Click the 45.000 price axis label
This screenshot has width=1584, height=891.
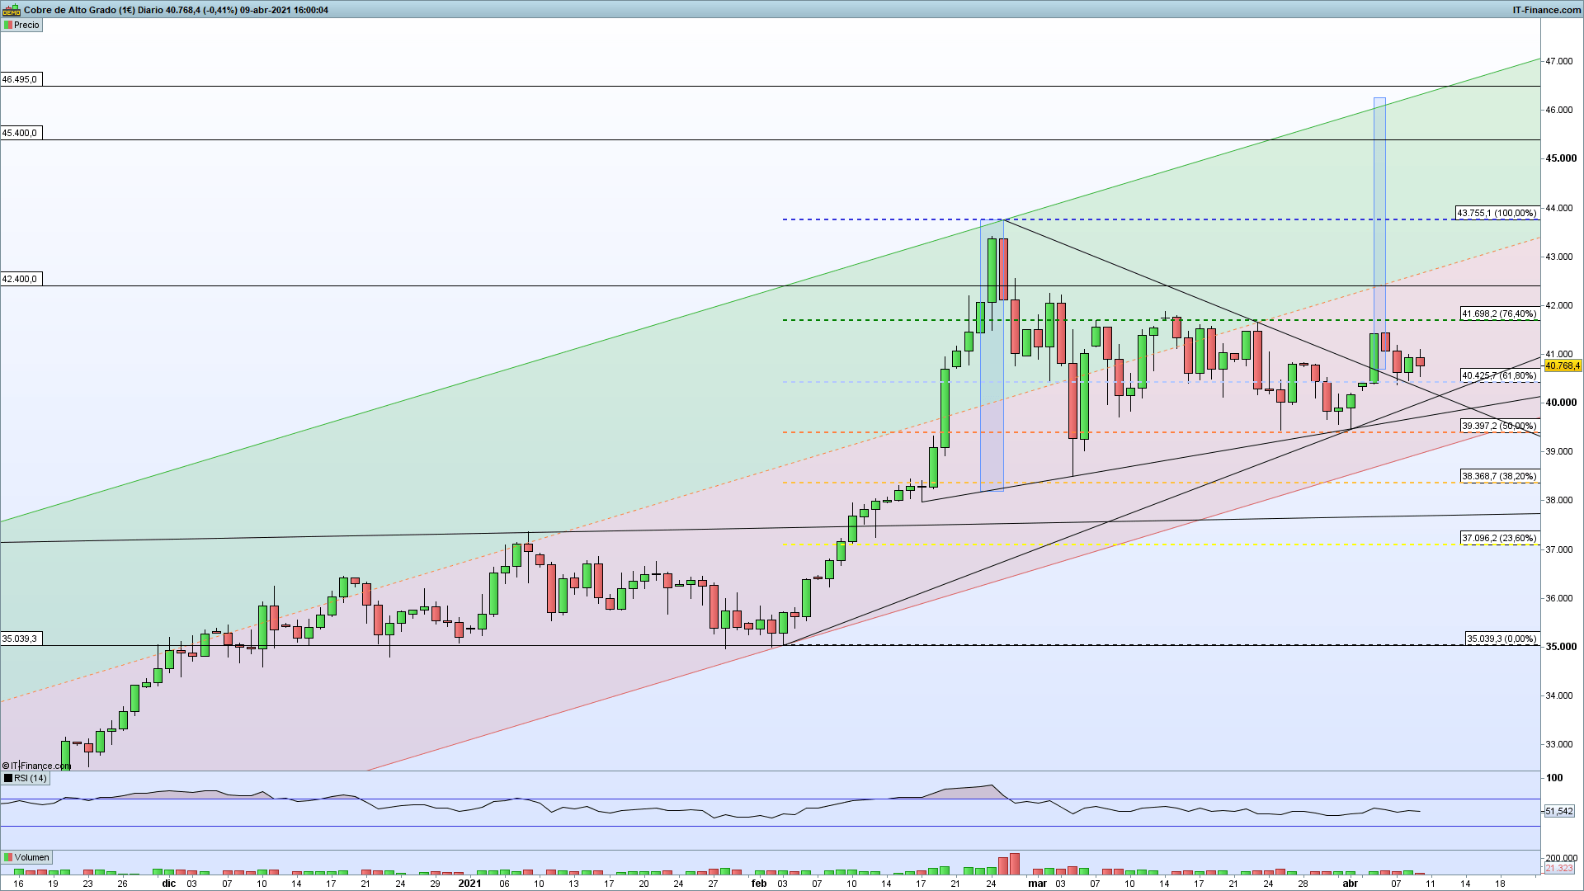pyautogui.click(x=1561, y=158)
